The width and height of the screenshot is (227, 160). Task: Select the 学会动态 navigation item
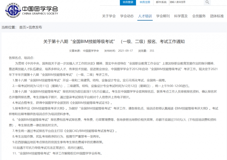(127, 16)
